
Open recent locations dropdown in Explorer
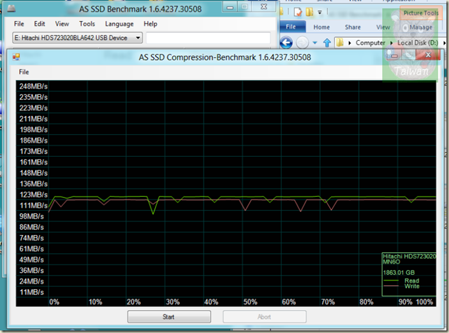tap(314, 43)
